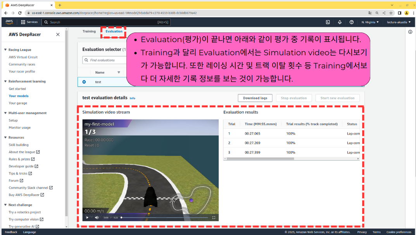Collapse the Racing League section
Viewport: 416px width, 235px height.
coord(5,50)
